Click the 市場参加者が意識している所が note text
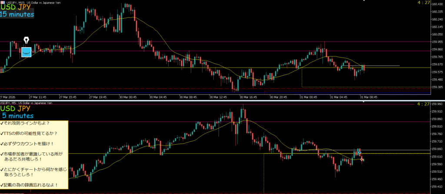 [36, 154]
